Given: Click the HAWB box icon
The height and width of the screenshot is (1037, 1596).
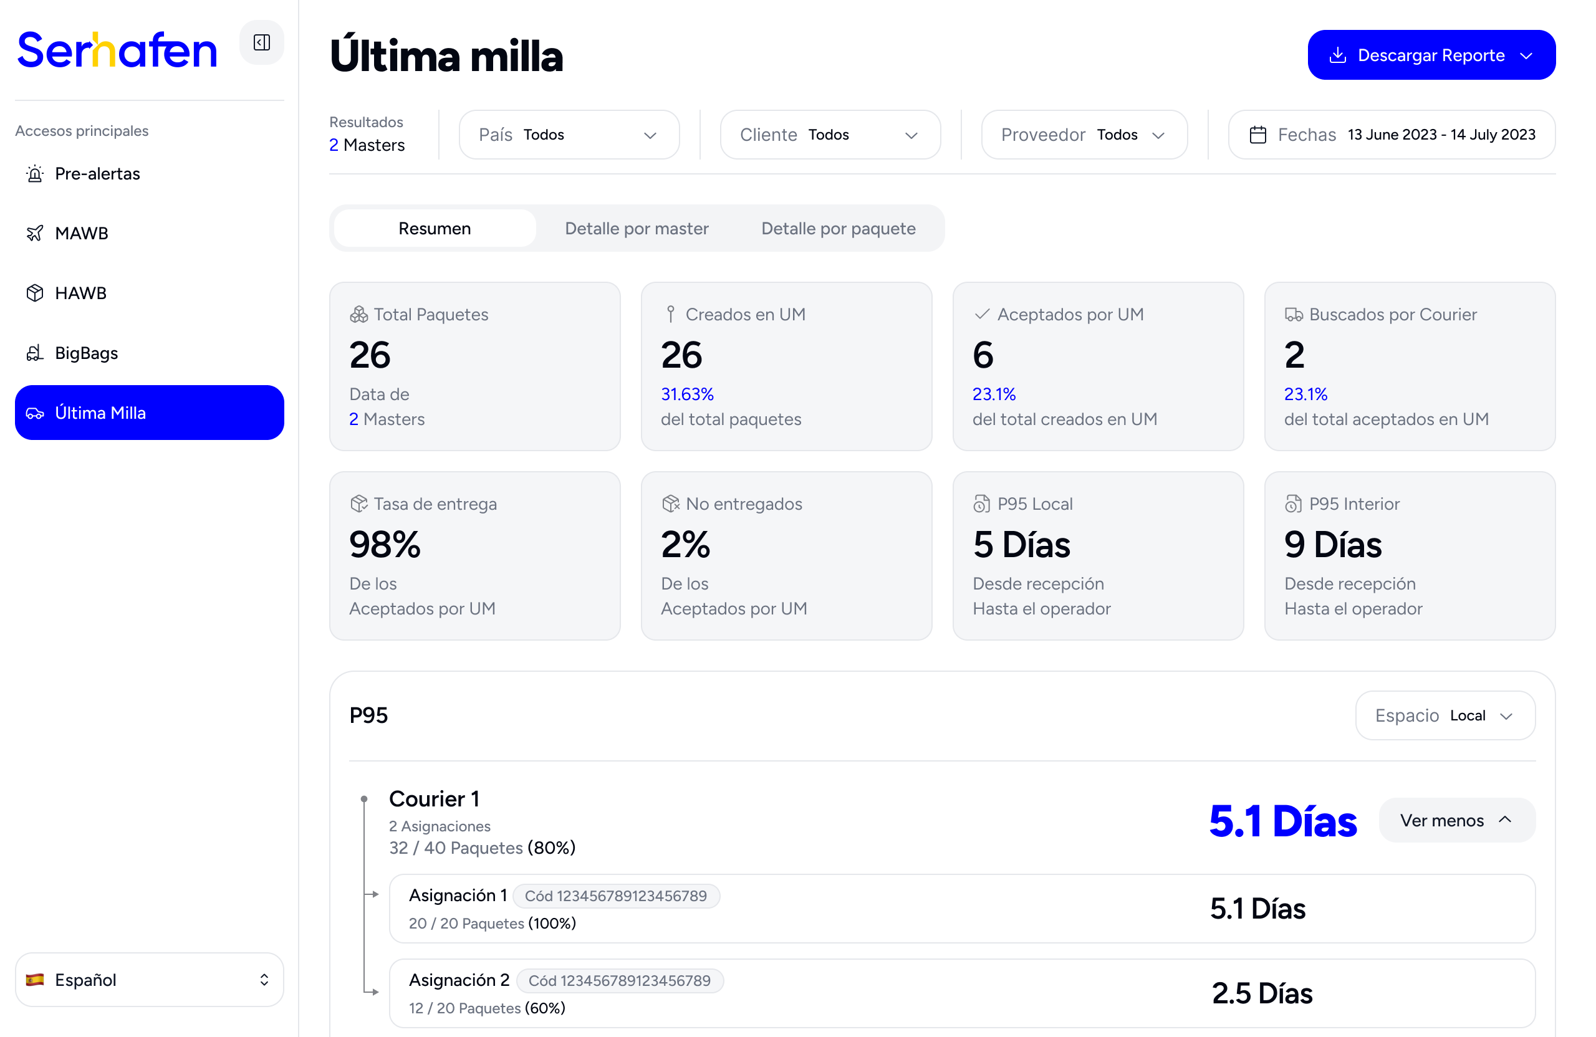Looking at the screenshot, I should (x=35, y=293).
